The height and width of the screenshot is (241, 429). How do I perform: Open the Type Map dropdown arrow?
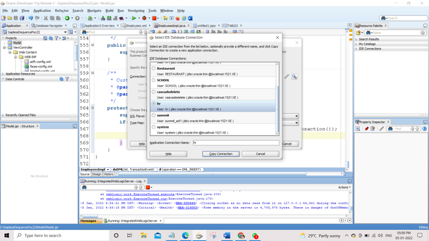pyautogui.click(x=297, y=123)
